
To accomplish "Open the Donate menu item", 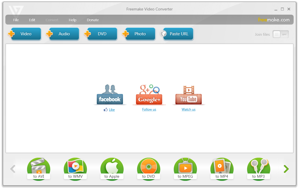I will (93, 20).
